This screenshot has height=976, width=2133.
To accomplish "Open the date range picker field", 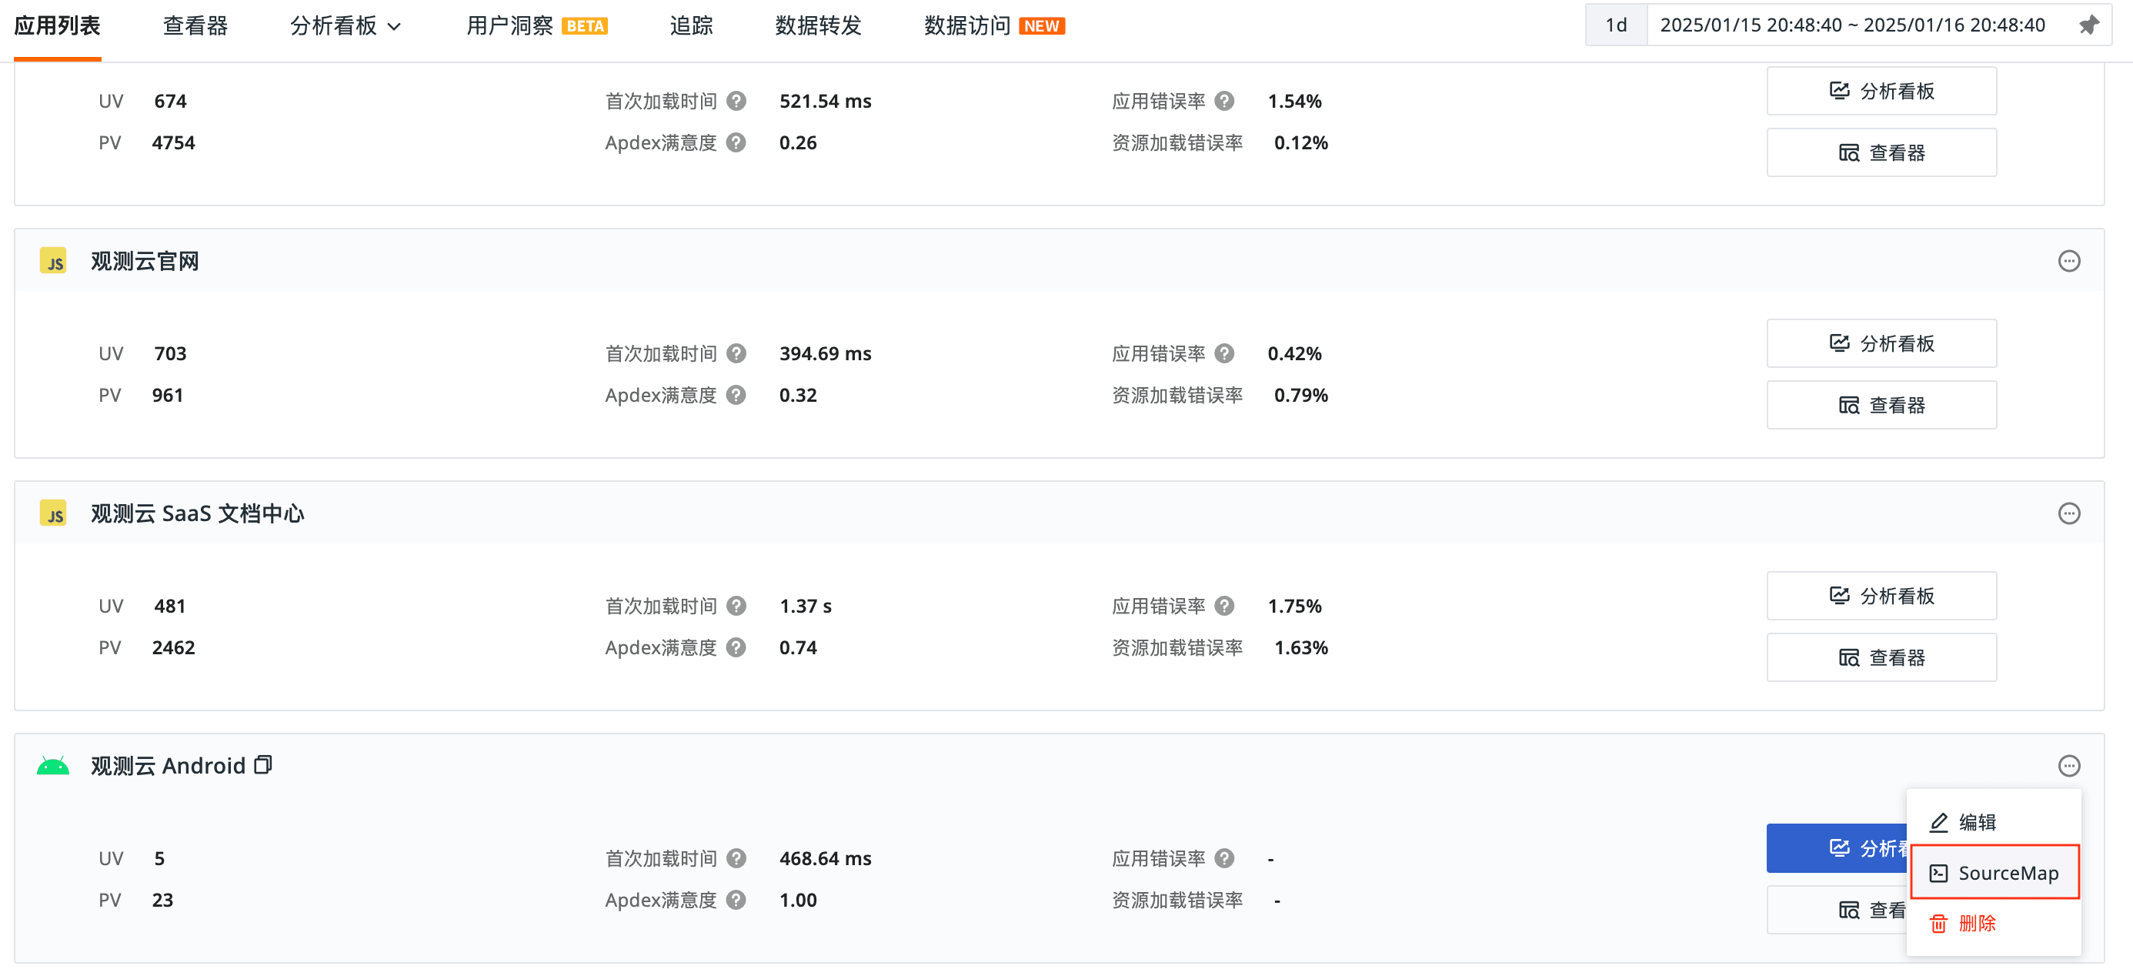I will tap(1851, 25).
